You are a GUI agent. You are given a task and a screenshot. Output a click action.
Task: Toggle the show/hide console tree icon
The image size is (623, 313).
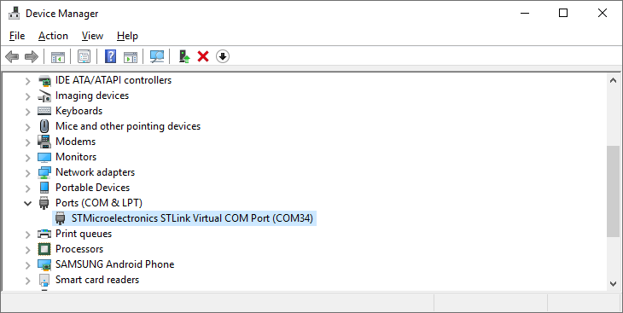pyautogui.click(x=58, y=57)
